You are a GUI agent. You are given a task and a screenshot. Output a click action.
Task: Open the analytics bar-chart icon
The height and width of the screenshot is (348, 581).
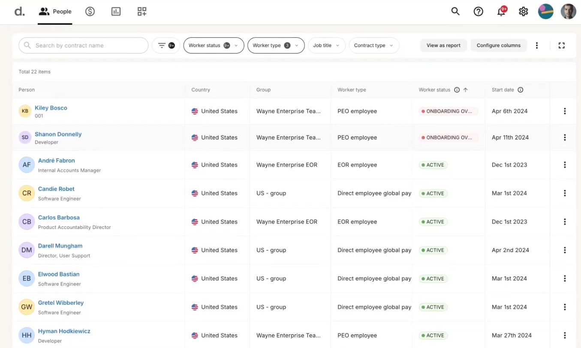tap(116, 12)
